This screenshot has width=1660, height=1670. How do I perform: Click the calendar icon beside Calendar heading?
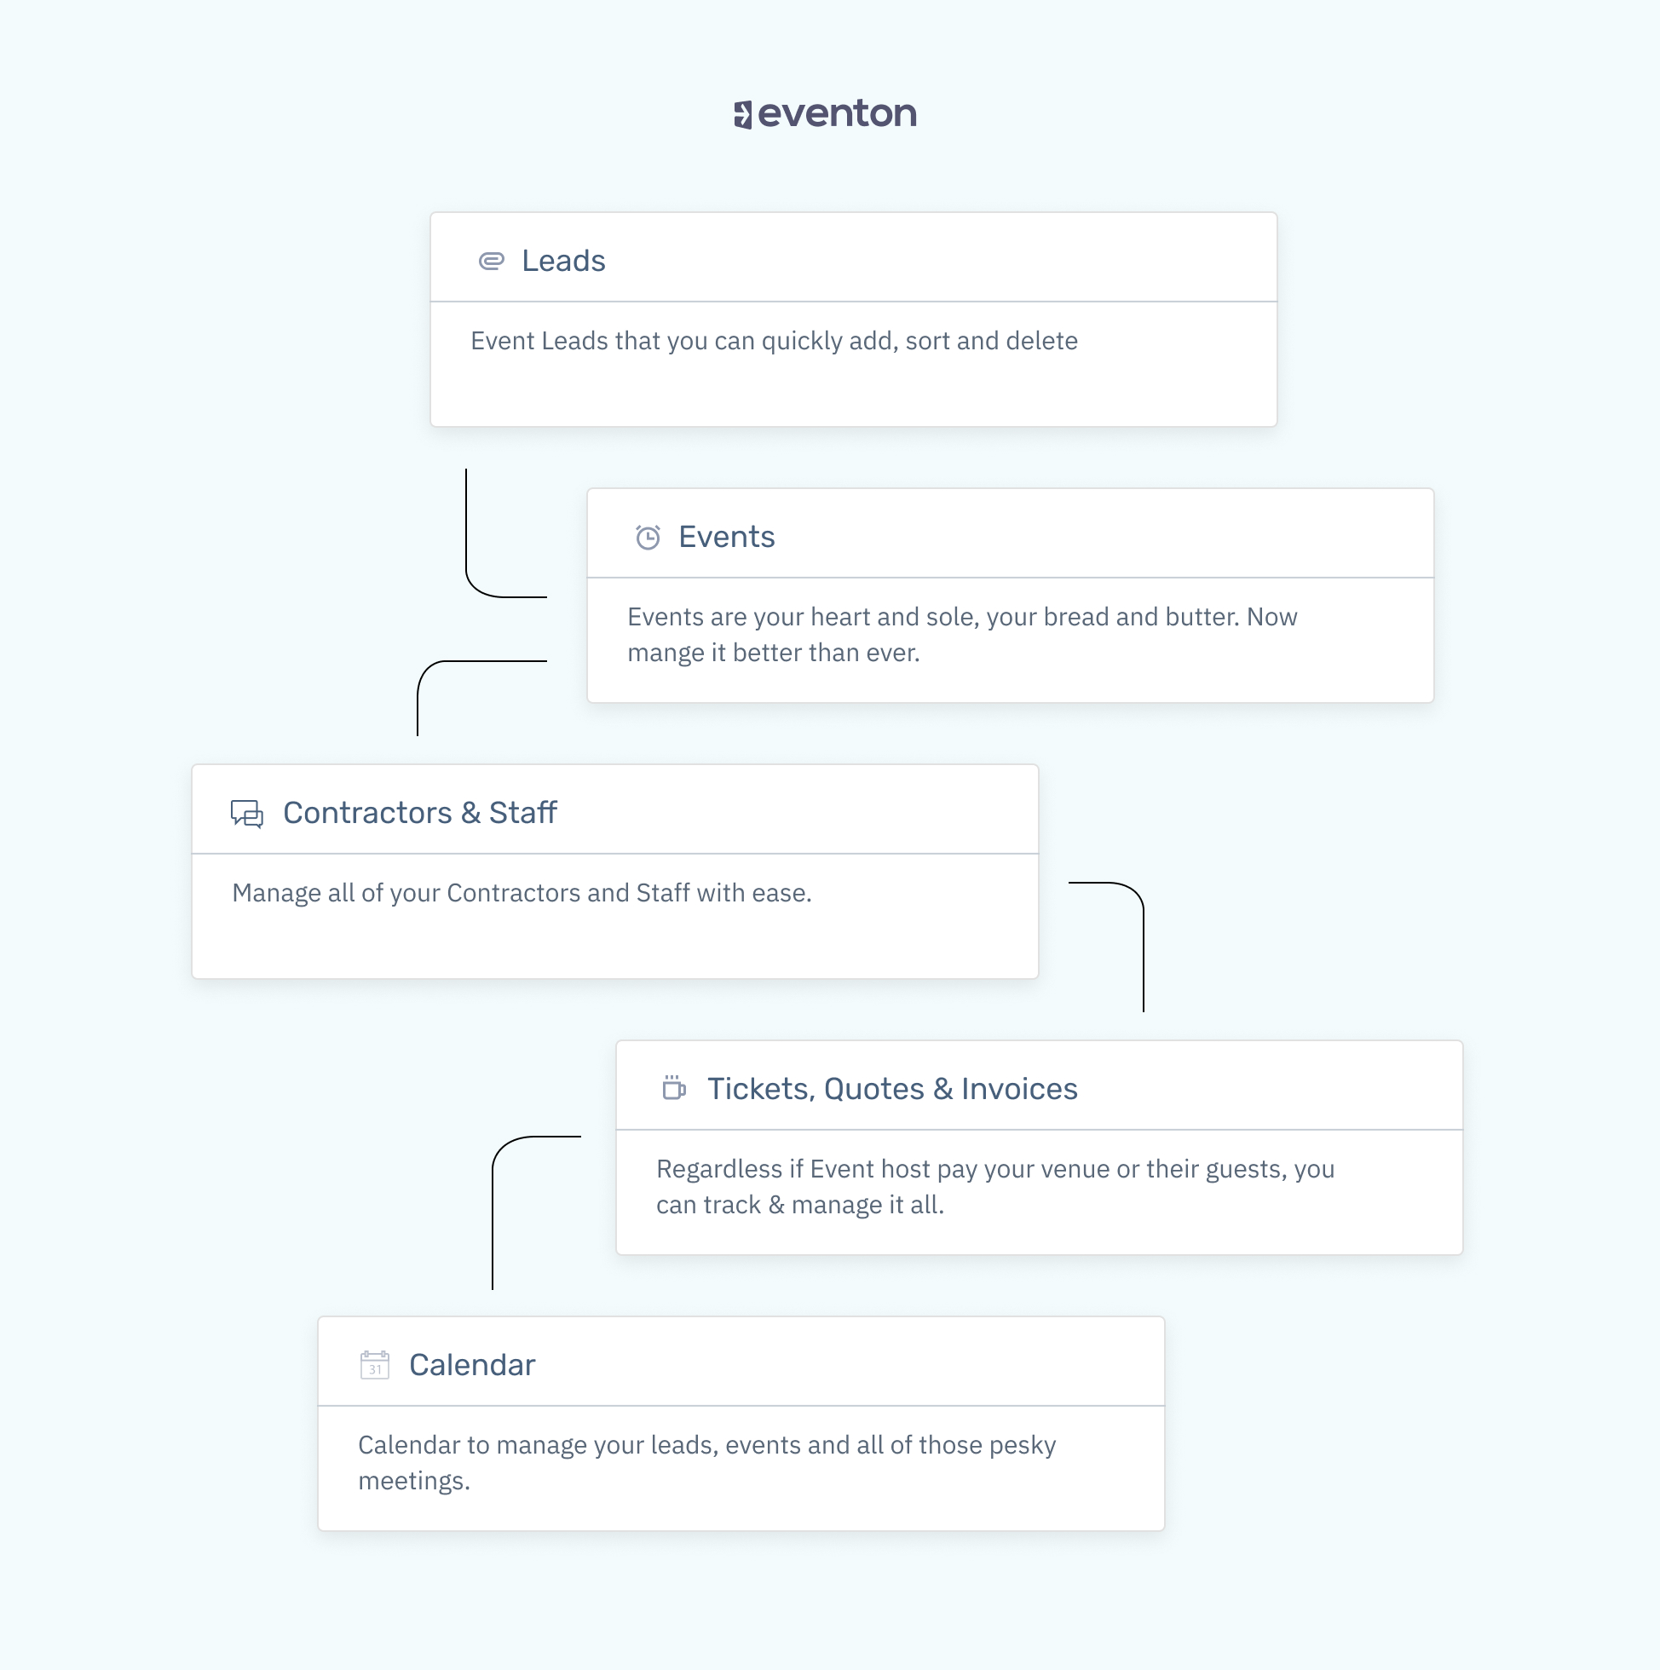tap(374, 1365)
